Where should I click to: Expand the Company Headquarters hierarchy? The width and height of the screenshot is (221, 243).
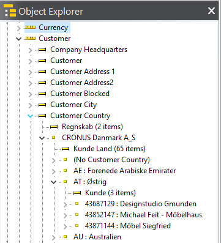(31, 50)
